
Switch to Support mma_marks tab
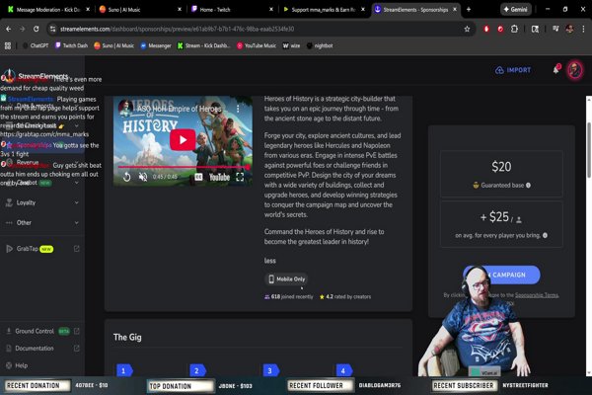pos(323,10)
